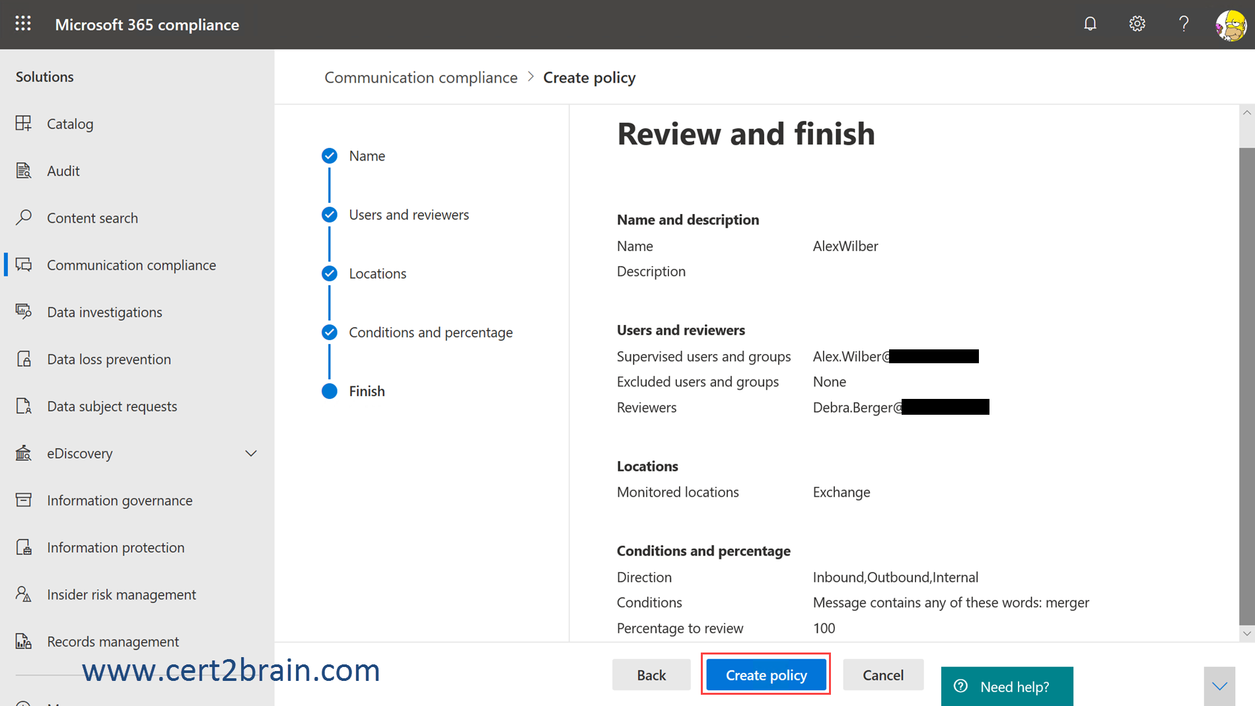This screenshot has height=706, width=1255.
Task: Click the vertical scrollbar thumb
Action: [1246, 386]
